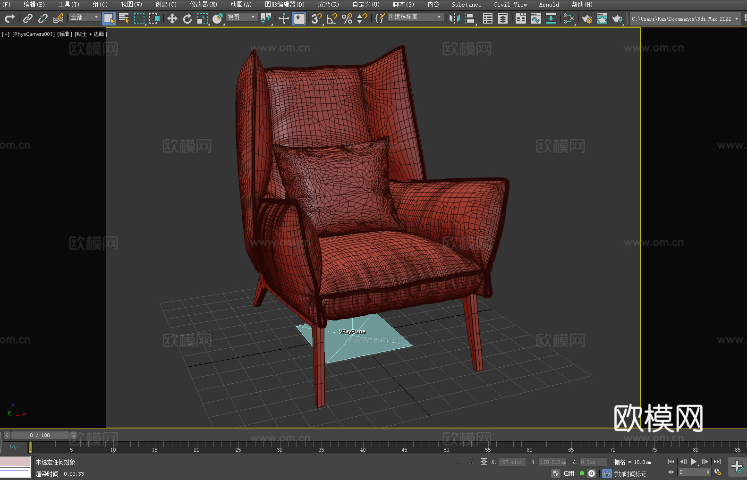
Task: Click the X coordinate field
Action: [x=512, y=462]
